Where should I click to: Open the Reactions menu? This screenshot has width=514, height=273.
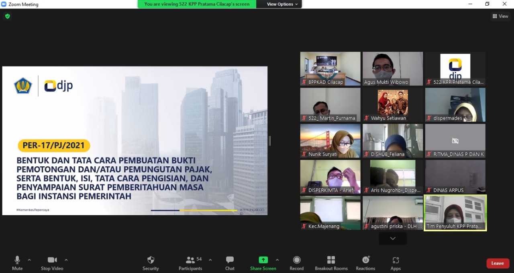tap(365, 263)
